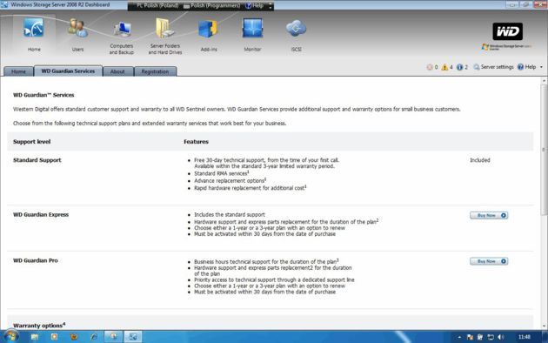Image resolution: width=548 pixels, height=343 pixels.
Task: Open Computers and Backup section
Action: click(121, 37)
